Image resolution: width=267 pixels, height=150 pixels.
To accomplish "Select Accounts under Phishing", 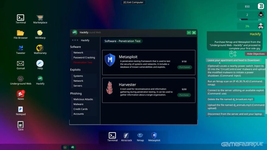I will (x=78, y=114).
